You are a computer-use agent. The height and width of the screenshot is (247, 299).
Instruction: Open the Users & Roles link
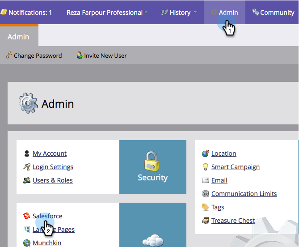pyautogui.click(x=53, y=180)
